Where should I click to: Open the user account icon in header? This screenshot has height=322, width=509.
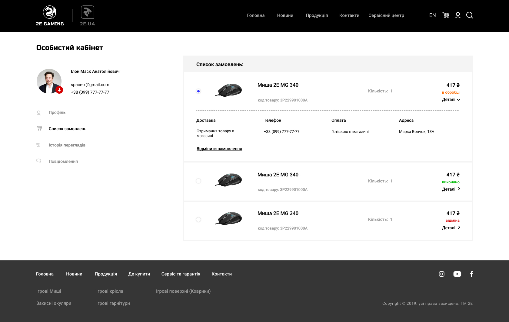458,15
